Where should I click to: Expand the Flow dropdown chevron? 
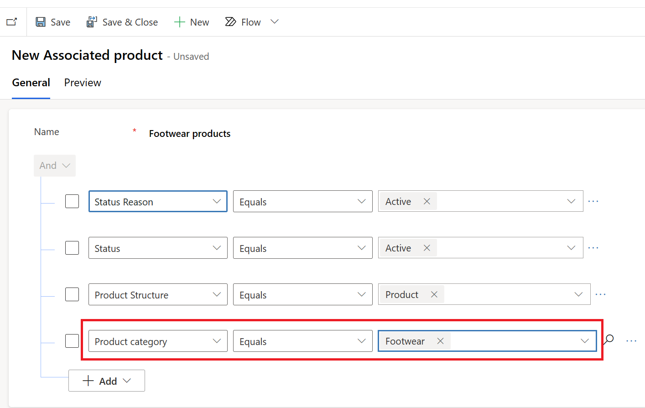click(x=274, y=21)
